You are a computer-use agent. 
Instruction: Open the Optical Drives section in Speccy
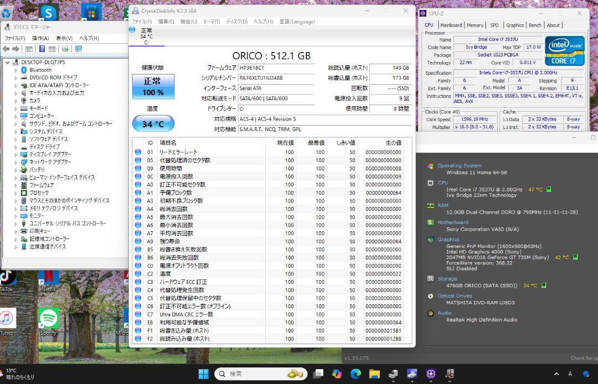pos(455,296)
